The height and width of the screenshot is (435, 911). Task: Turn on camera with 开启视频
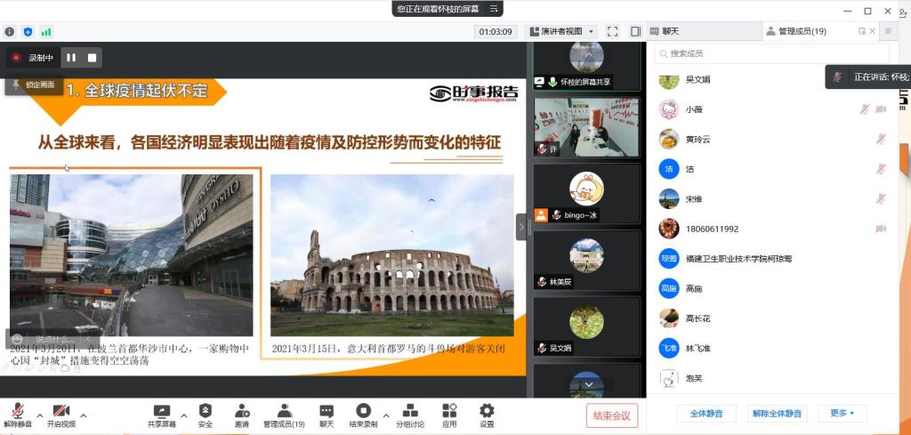[x=60, y=413]
